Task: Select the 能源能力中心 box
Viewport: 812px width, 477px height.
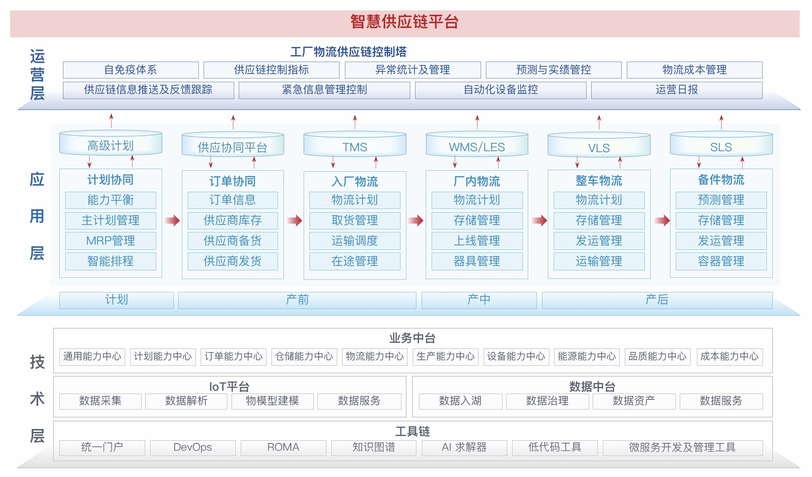Action: point(587,357)
